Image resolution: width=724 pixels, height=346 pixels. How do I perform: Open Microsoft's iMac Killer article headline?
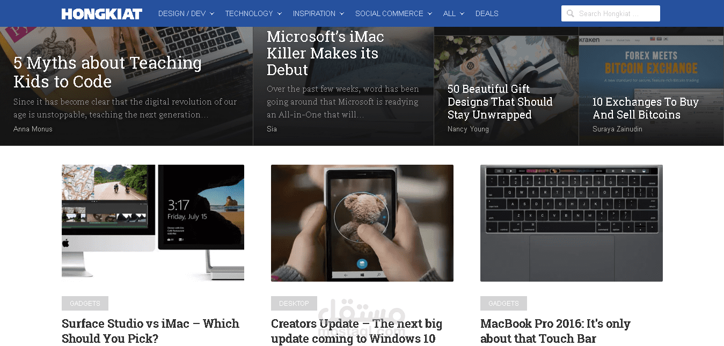[x=325, y=53]
